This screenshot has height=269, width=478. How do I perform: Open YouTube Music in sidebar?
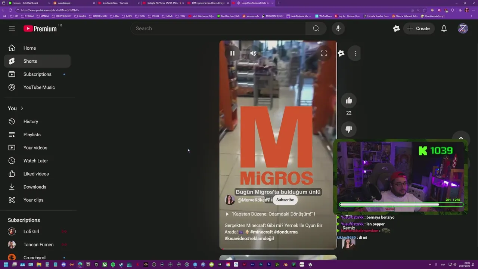pos(37,87)
